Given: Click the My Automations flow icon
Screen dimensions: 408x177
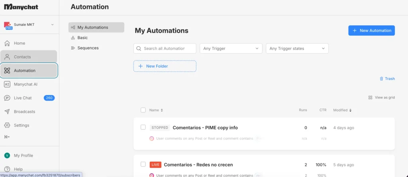Looking at the screenshot, I should (73, 28).
